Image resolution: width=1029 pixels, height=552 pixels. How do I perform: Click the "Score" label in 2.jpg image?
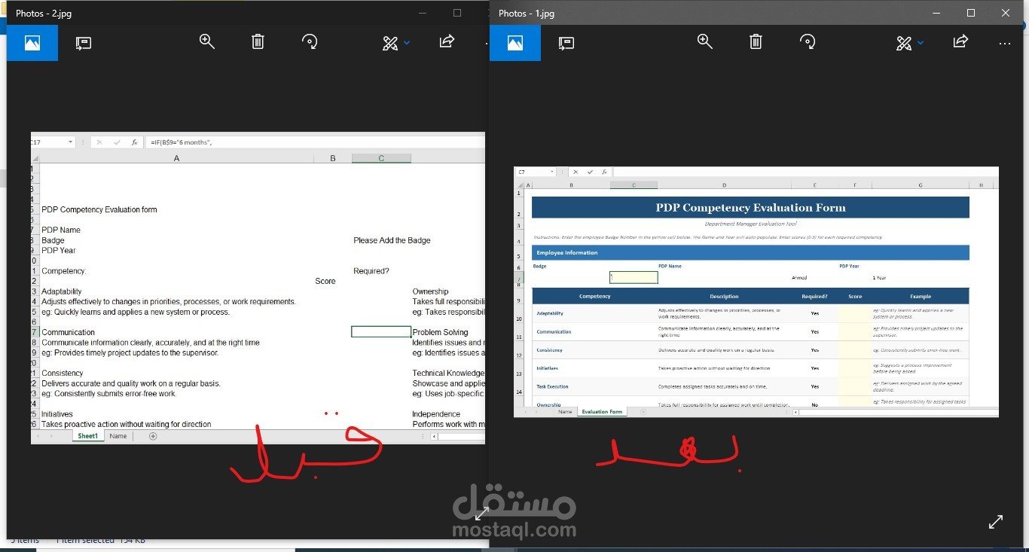[x=325, y=281]
